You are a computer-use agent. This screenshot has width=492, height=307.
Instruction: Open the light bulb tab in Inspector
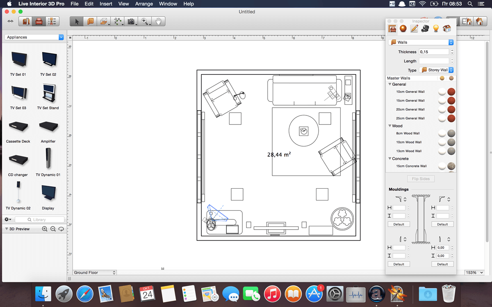coord(436,29)
